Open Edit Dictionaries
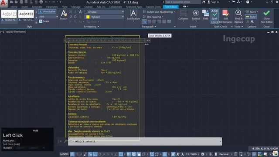Image resolution: width=279 pixels, height=157 pixels. click(226, 17)
